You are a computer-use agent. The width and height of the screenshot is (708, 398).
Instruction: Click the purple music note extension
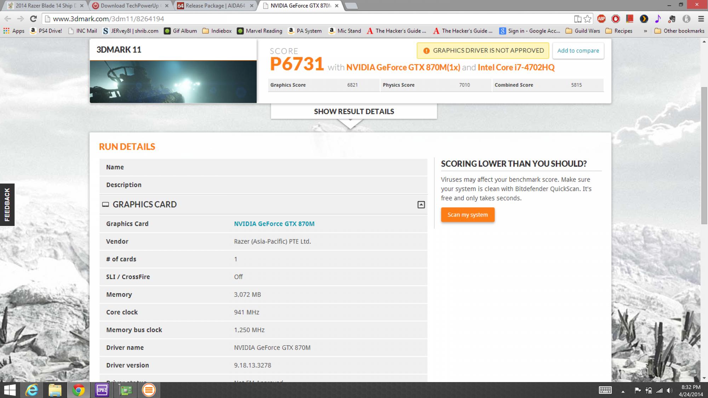(658, 19)
